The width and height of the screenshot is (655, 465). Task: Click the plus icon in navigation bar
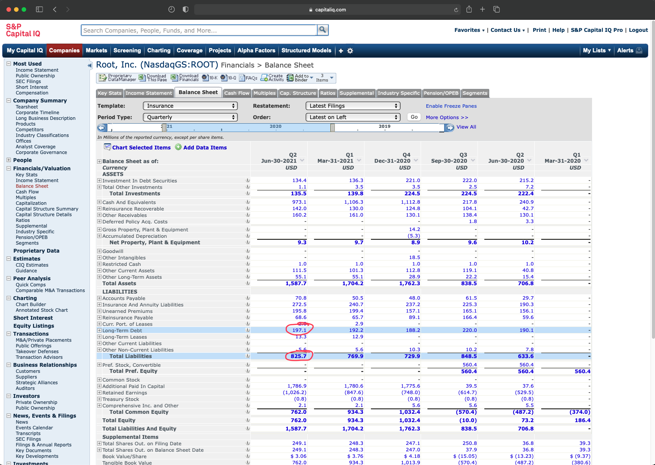(341, 51)
